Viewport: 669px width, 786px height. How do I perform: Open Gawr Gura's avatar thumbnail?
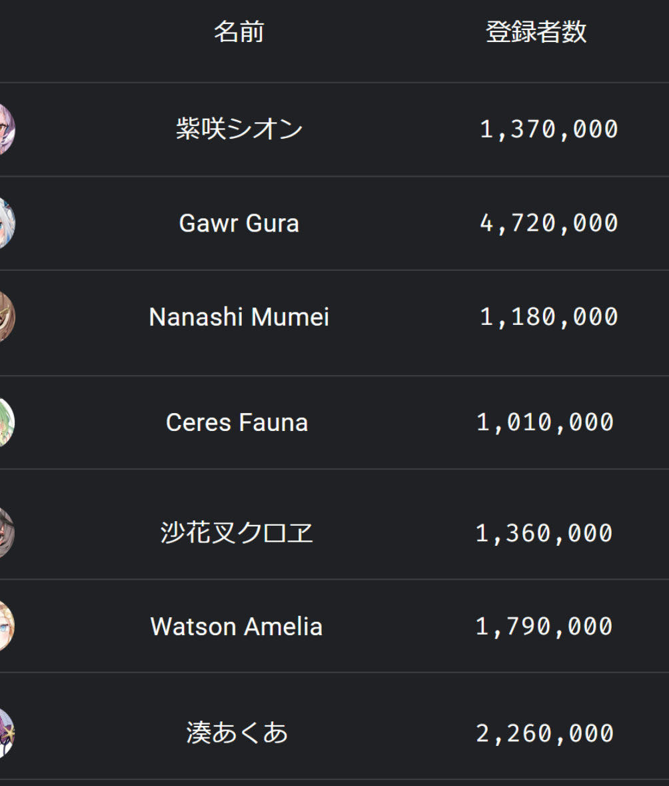[7, 223]
